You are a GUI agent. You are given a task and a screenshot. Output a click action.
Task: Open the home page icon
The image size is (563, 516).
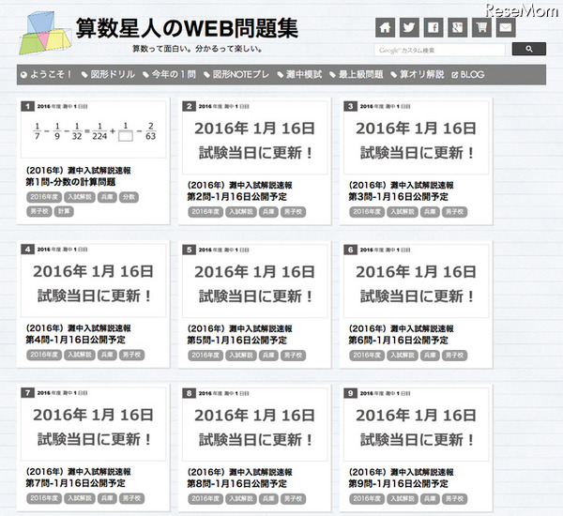386,27
